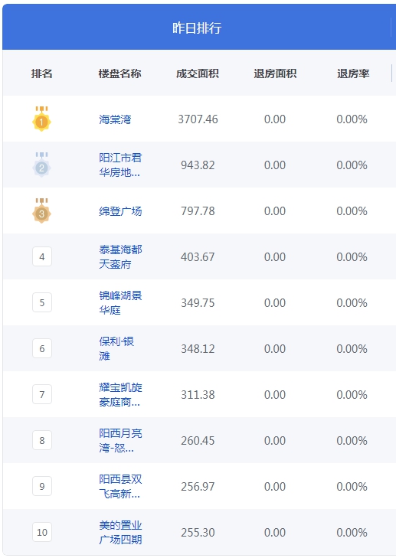Click the gold rank 1 medal icon

(x=41, y=119)
